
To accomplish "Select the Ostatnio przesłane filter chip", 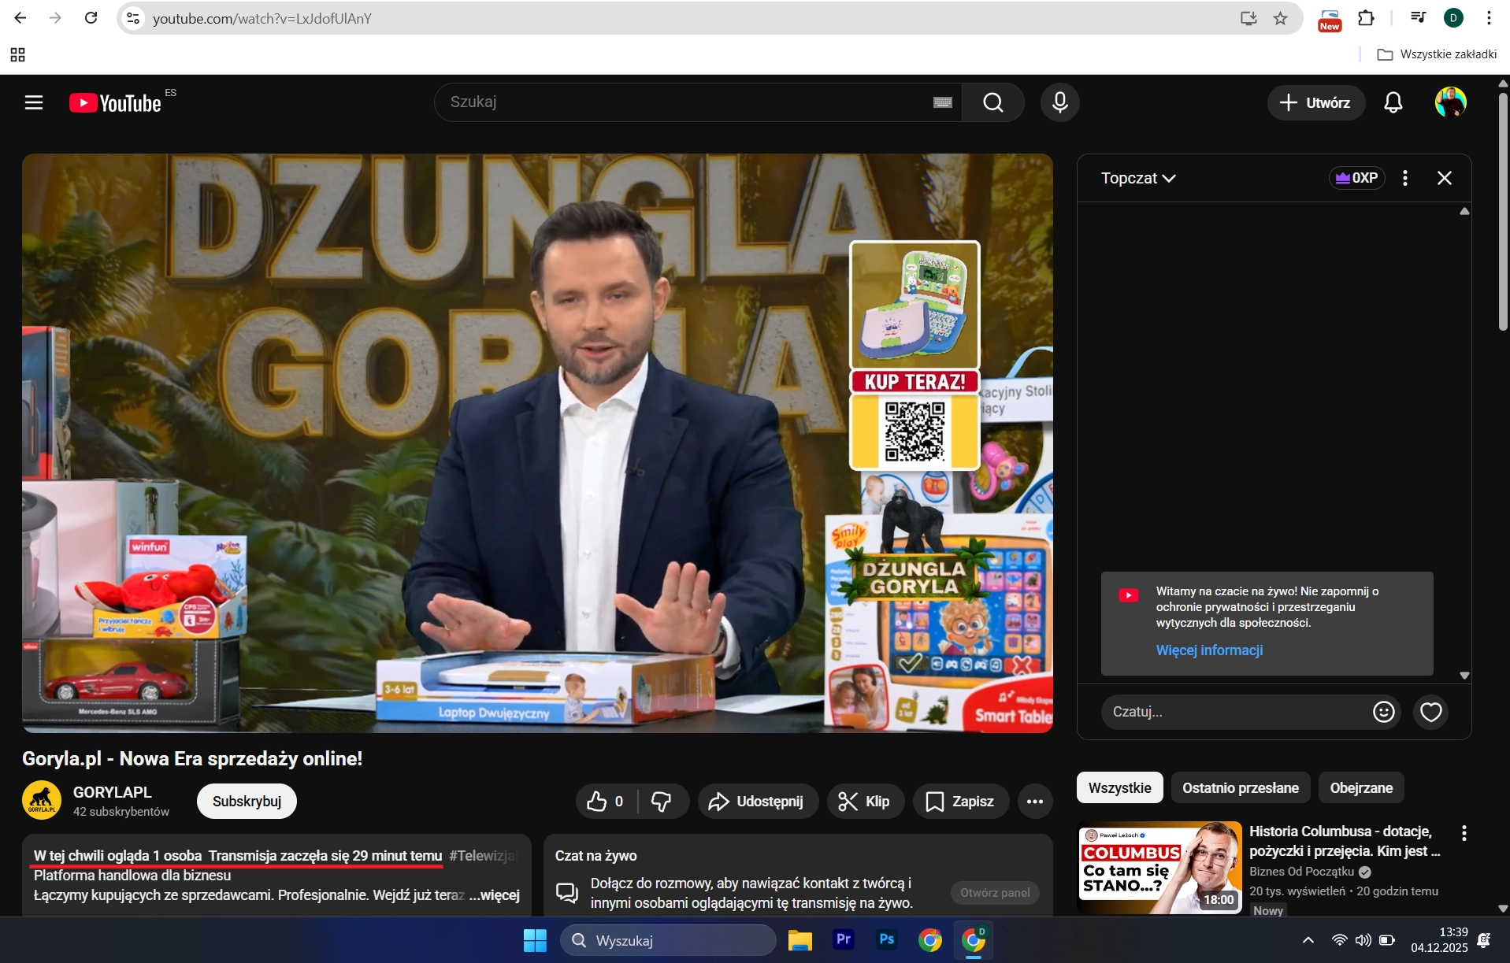I will [1240, 787].
